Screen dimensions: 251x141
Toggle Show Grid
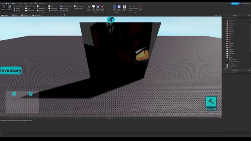pos(115,8)
